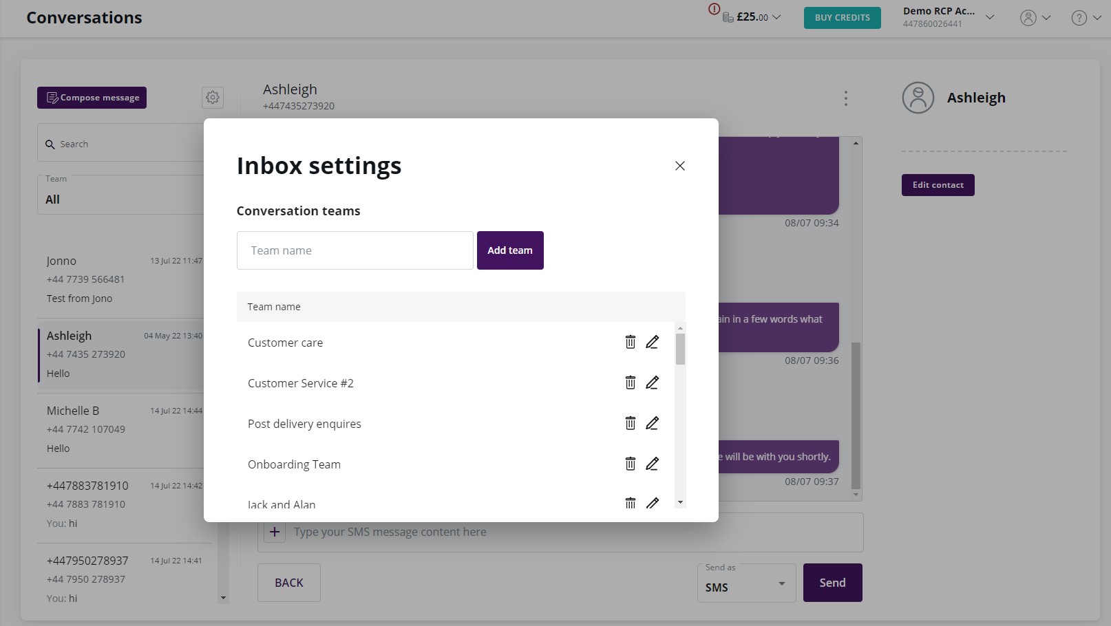
Task: Edit the Post delivery enquires team name
Action: tap(652, 422)
